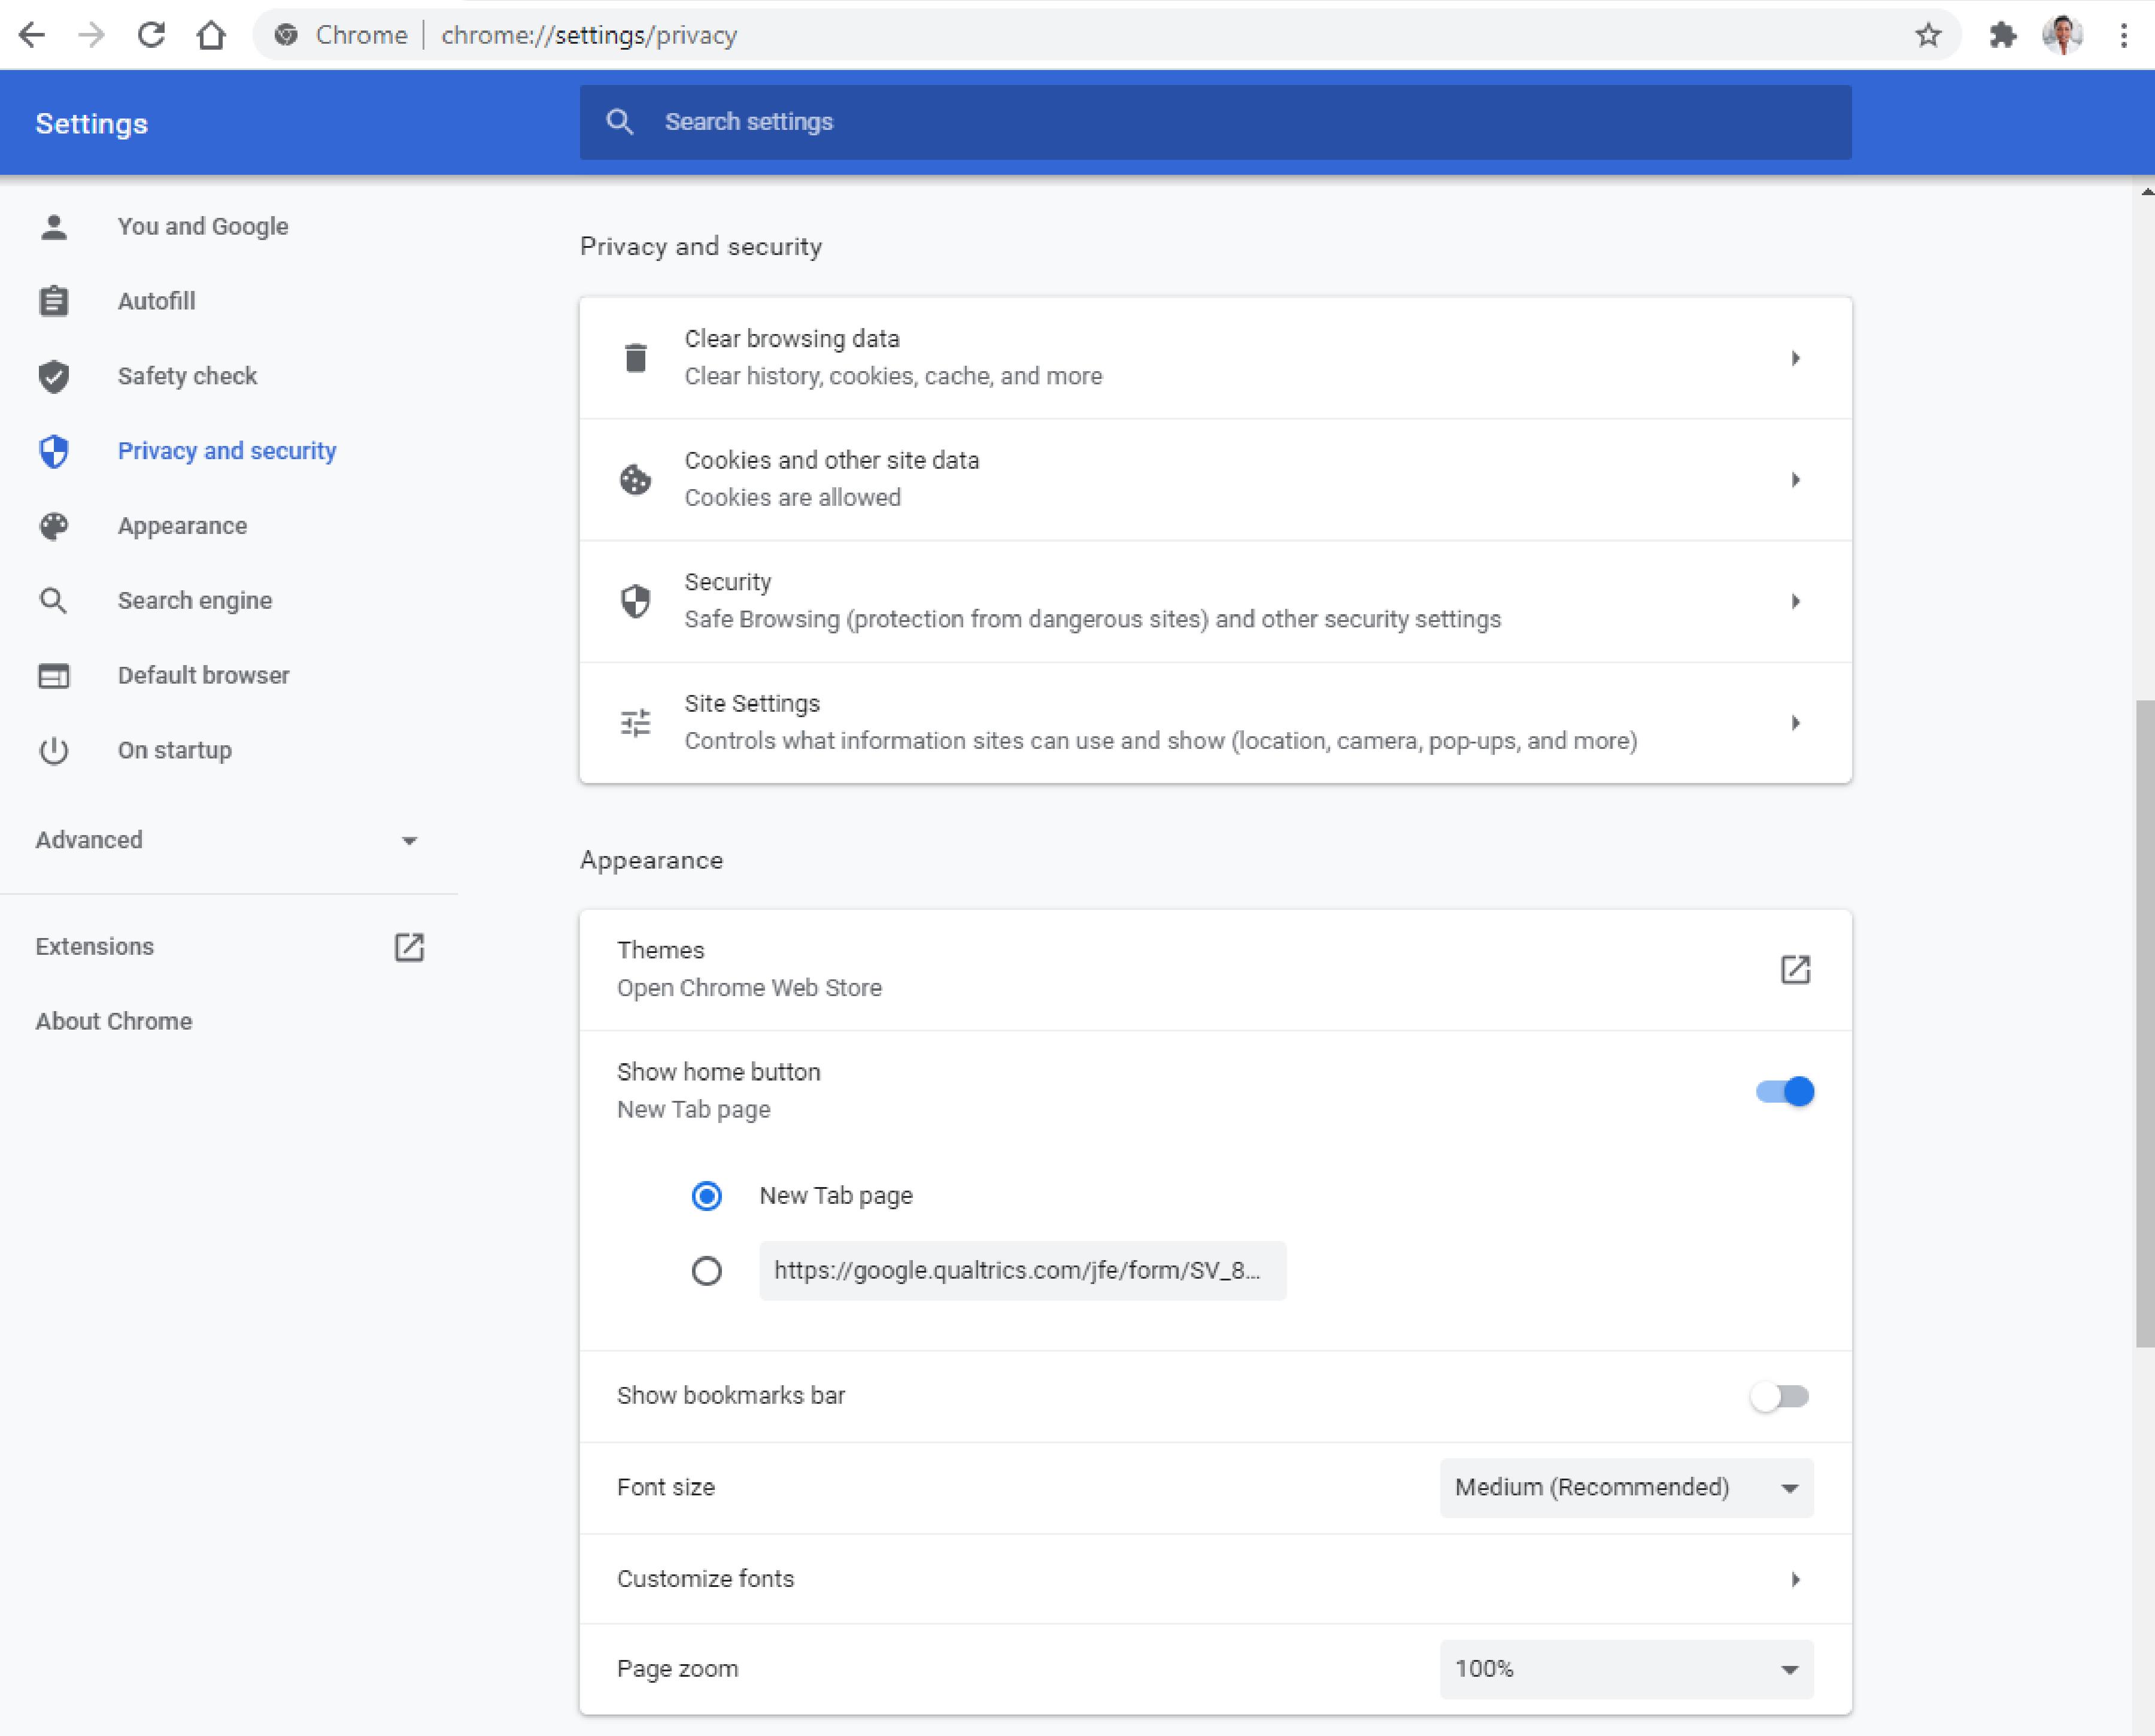2155x1736 pixels.
Task: Expand Clear browsing data arrow
Action: [1796, 358]
